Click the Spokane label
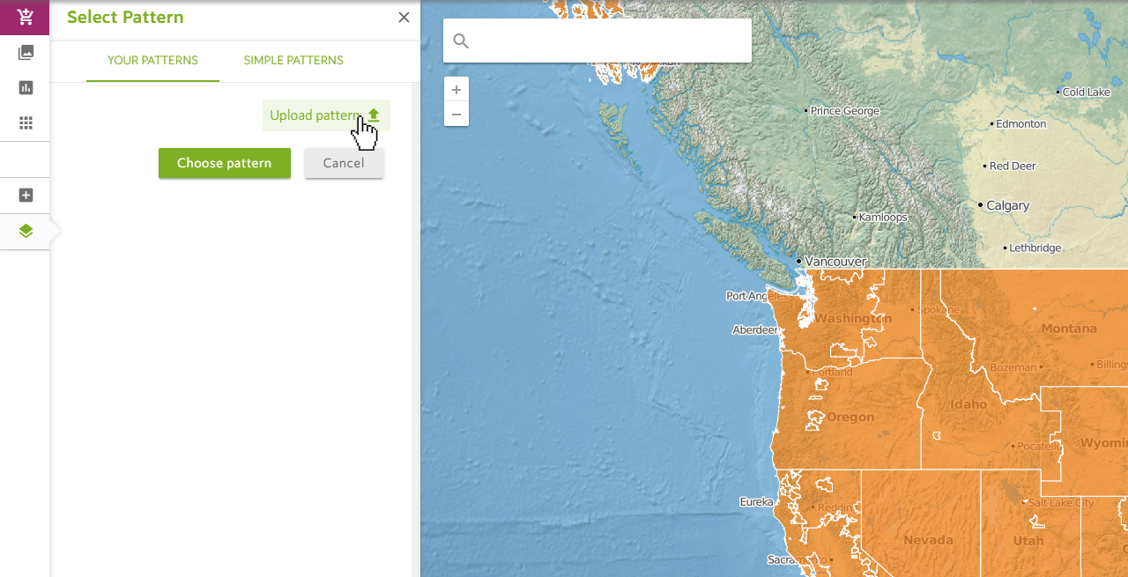This screenshot has width=1128, height=577. (x=939, y=309)
